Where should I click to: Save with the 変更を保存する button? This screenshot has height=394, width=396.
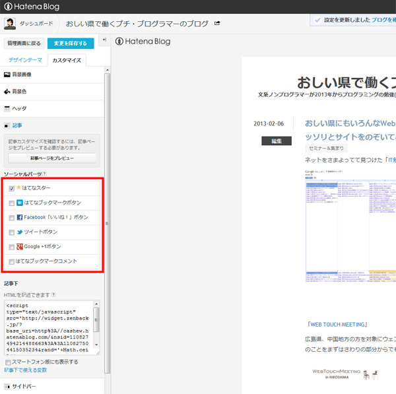tap(71, 44)
